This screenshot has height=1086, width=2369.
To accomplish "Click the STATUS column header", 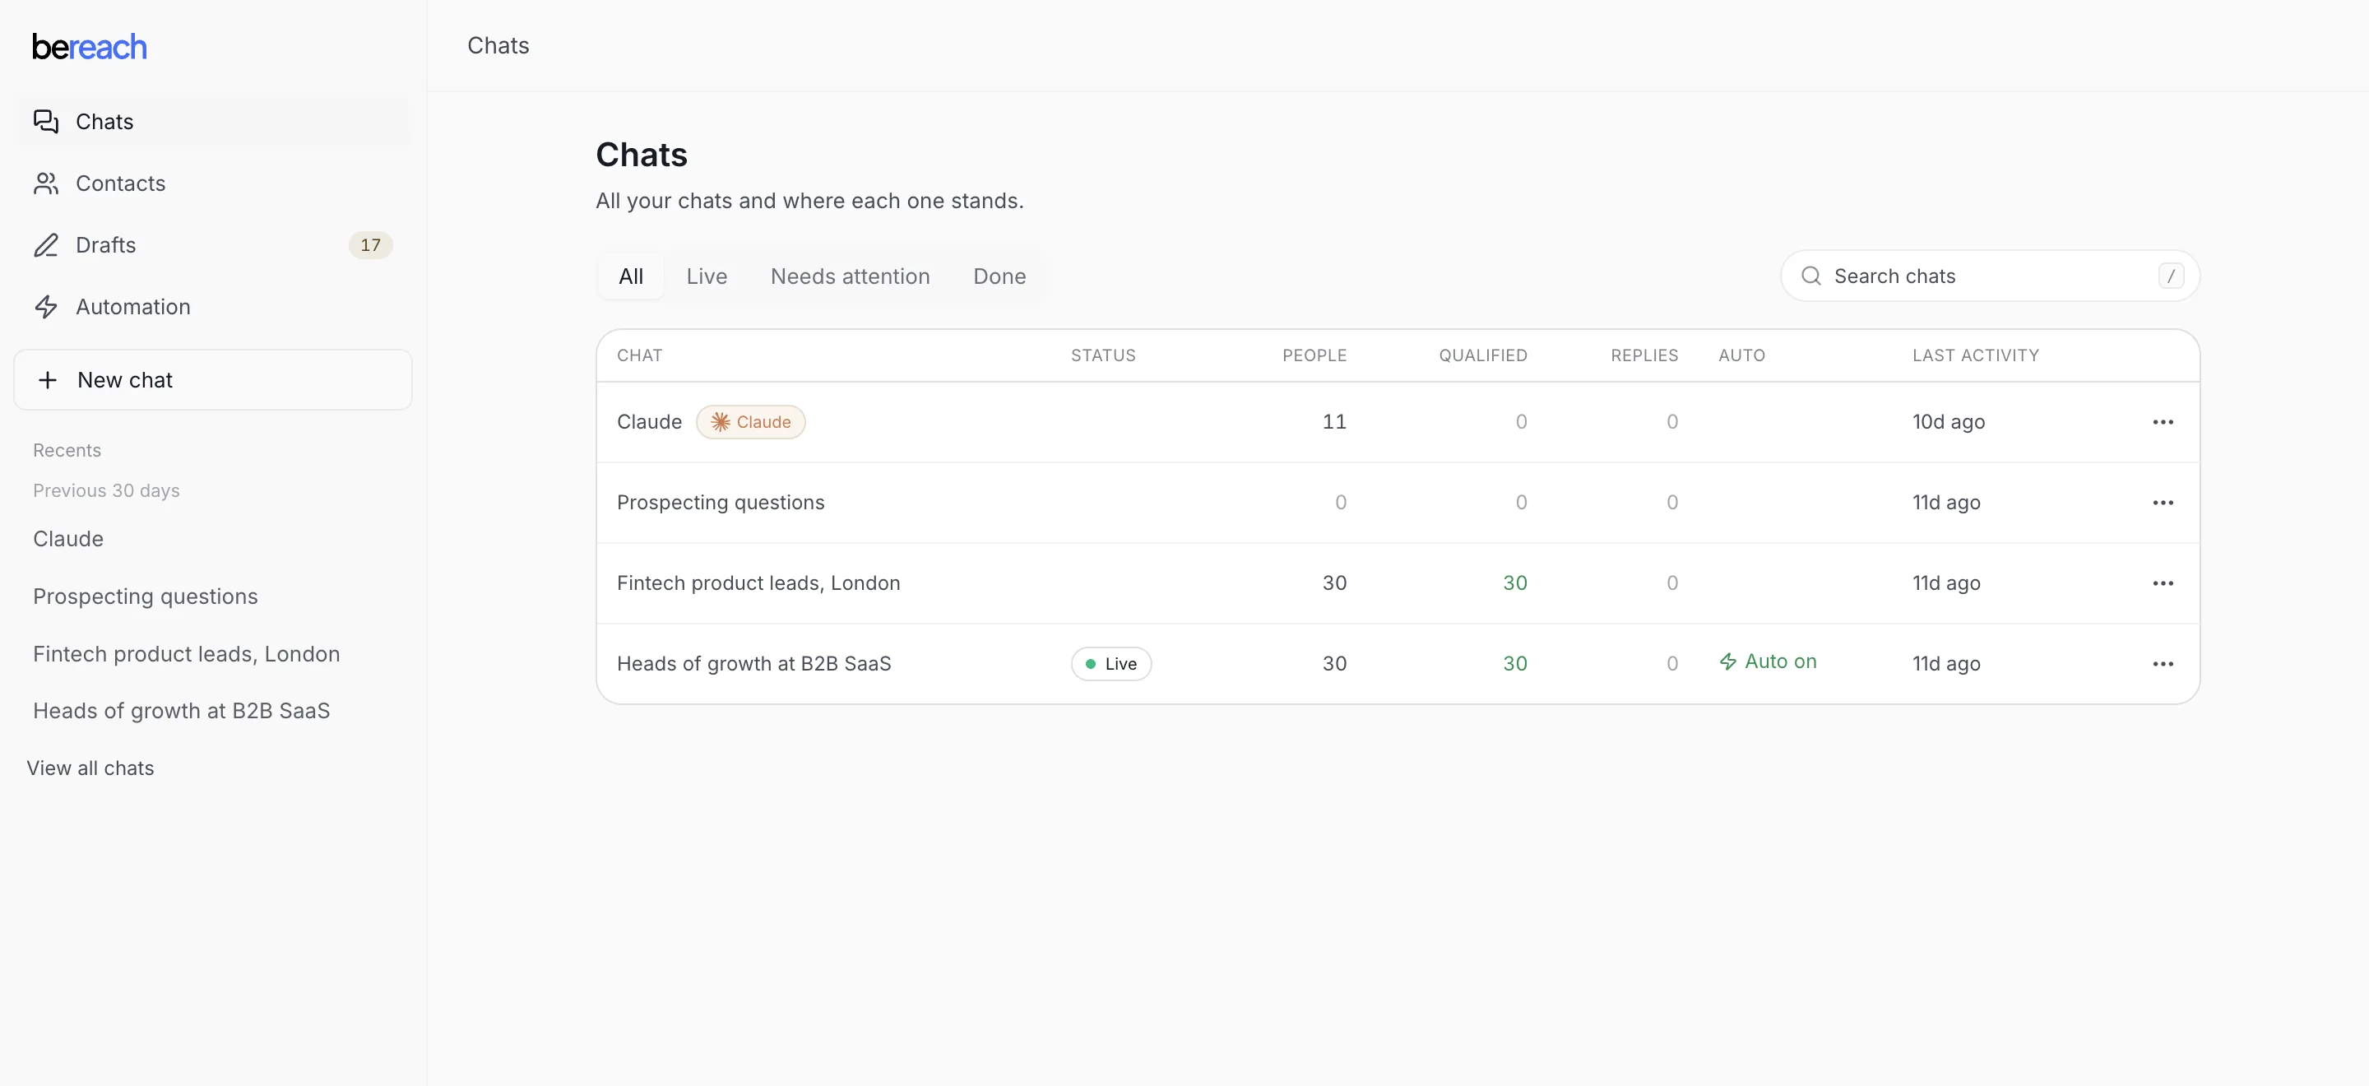I will [1102, 356].
